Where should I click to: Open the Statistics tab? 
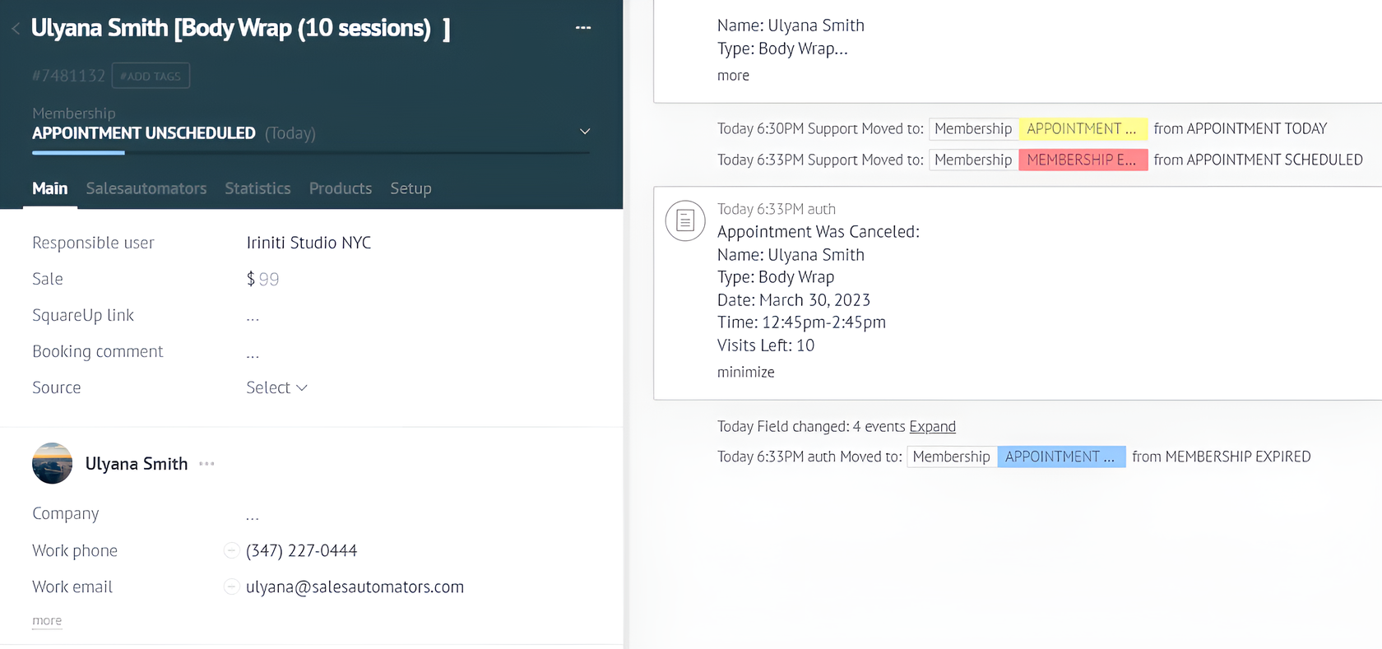point(257,188)
